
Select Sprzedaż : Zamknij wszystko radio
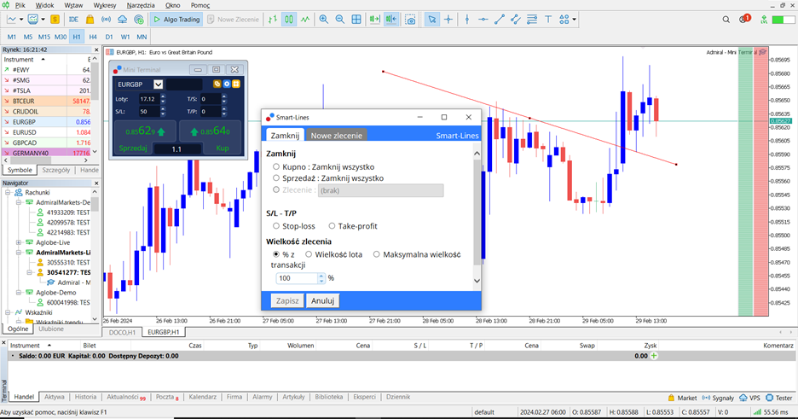[276, 177]
